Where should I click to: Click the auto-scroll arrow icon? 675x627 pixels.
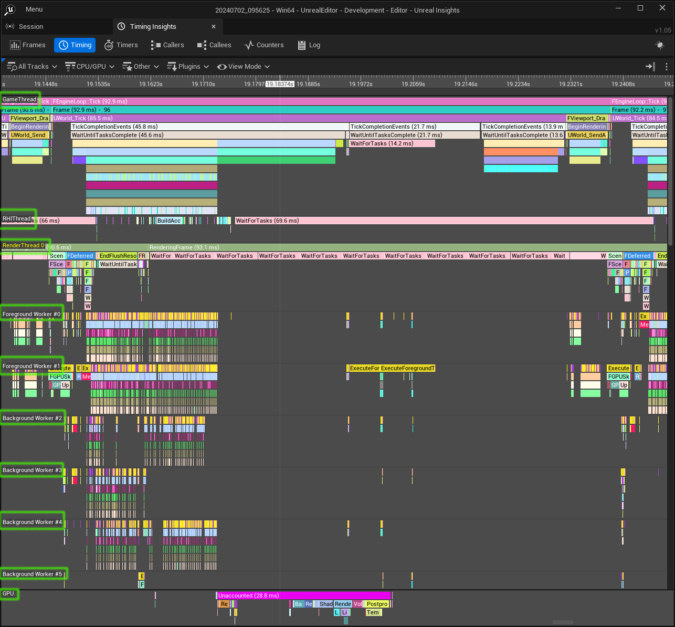click(650, 67)
